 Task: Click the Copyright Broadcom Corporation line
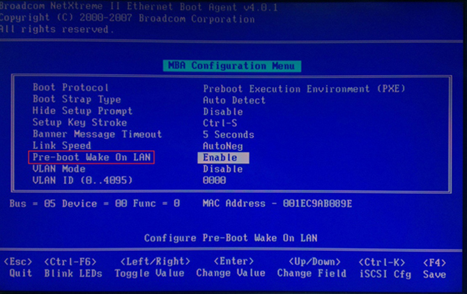128,18
